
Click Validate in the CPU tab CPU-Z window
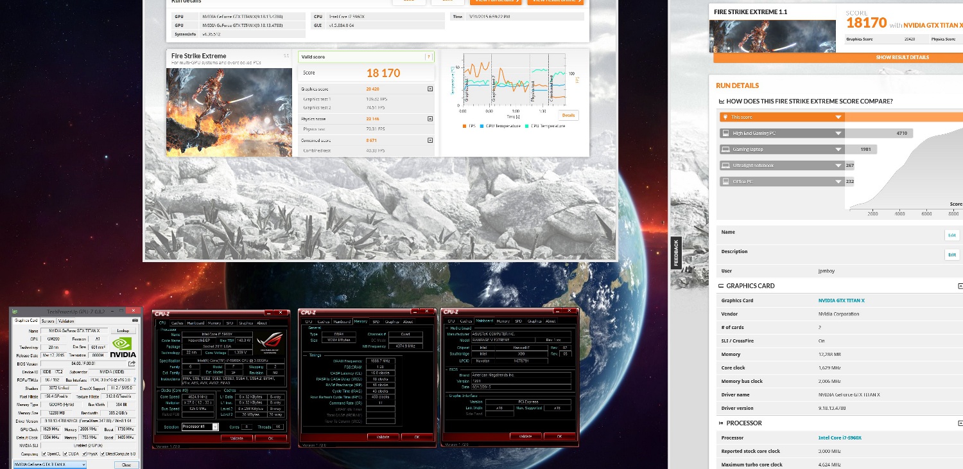coord(237,438)
